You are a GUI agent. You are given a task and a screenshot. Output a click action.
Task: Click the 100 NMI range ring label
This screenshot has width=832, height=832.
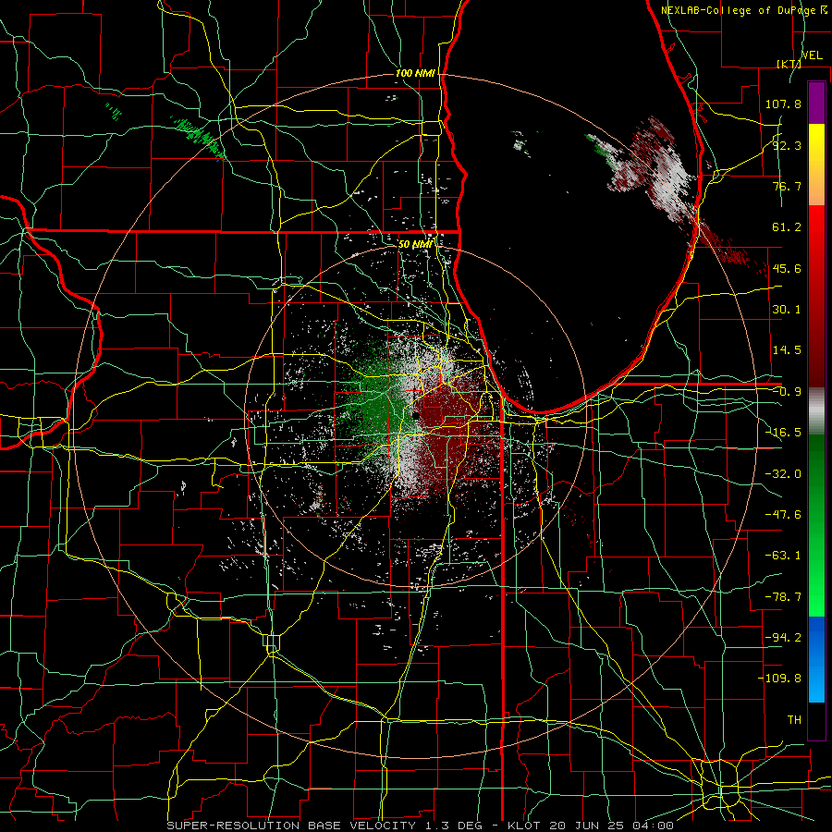[x=415, y=73]
